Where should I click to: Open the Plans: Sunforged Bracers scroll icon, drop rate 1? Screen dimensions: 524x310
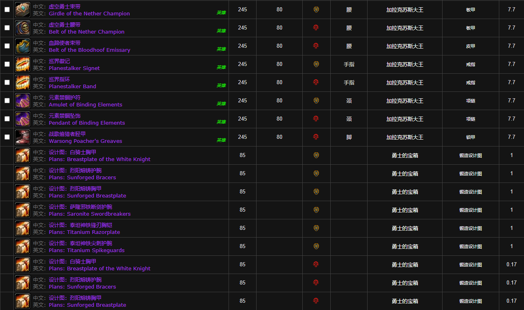(x=23, y=174)
